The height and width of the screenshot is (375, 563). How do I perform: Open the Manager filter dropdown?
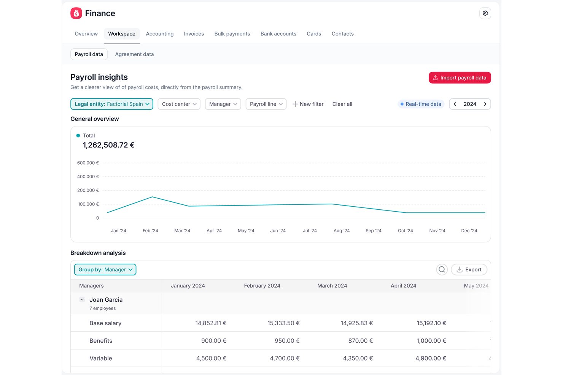click(223, 104)
